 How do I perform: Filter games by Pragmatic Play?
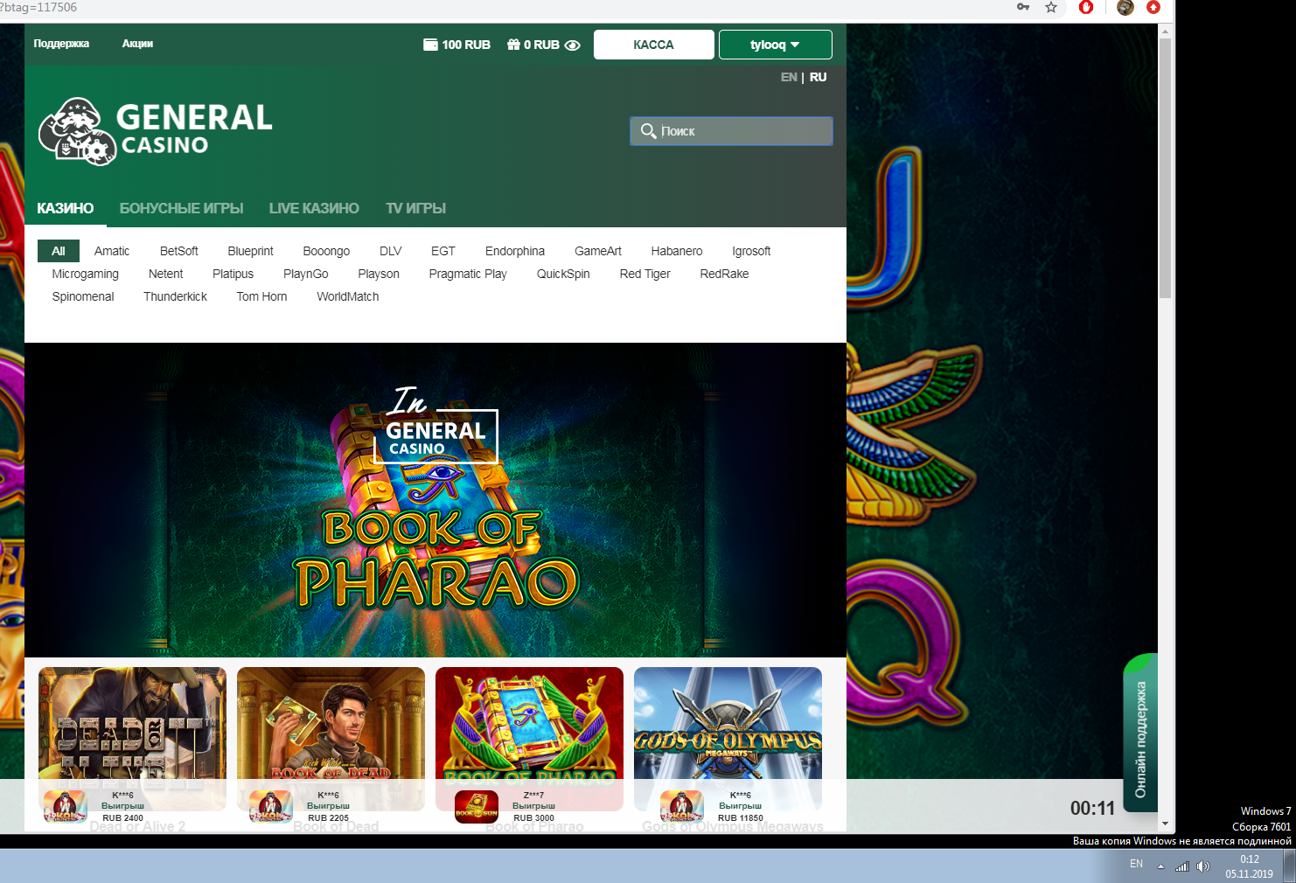click(468, 274)
